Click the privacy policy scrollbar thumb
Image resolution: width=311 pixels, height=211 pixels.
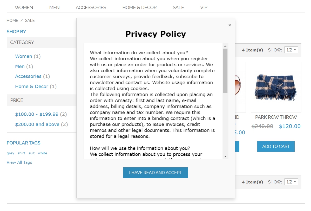(x=225, y=70)
